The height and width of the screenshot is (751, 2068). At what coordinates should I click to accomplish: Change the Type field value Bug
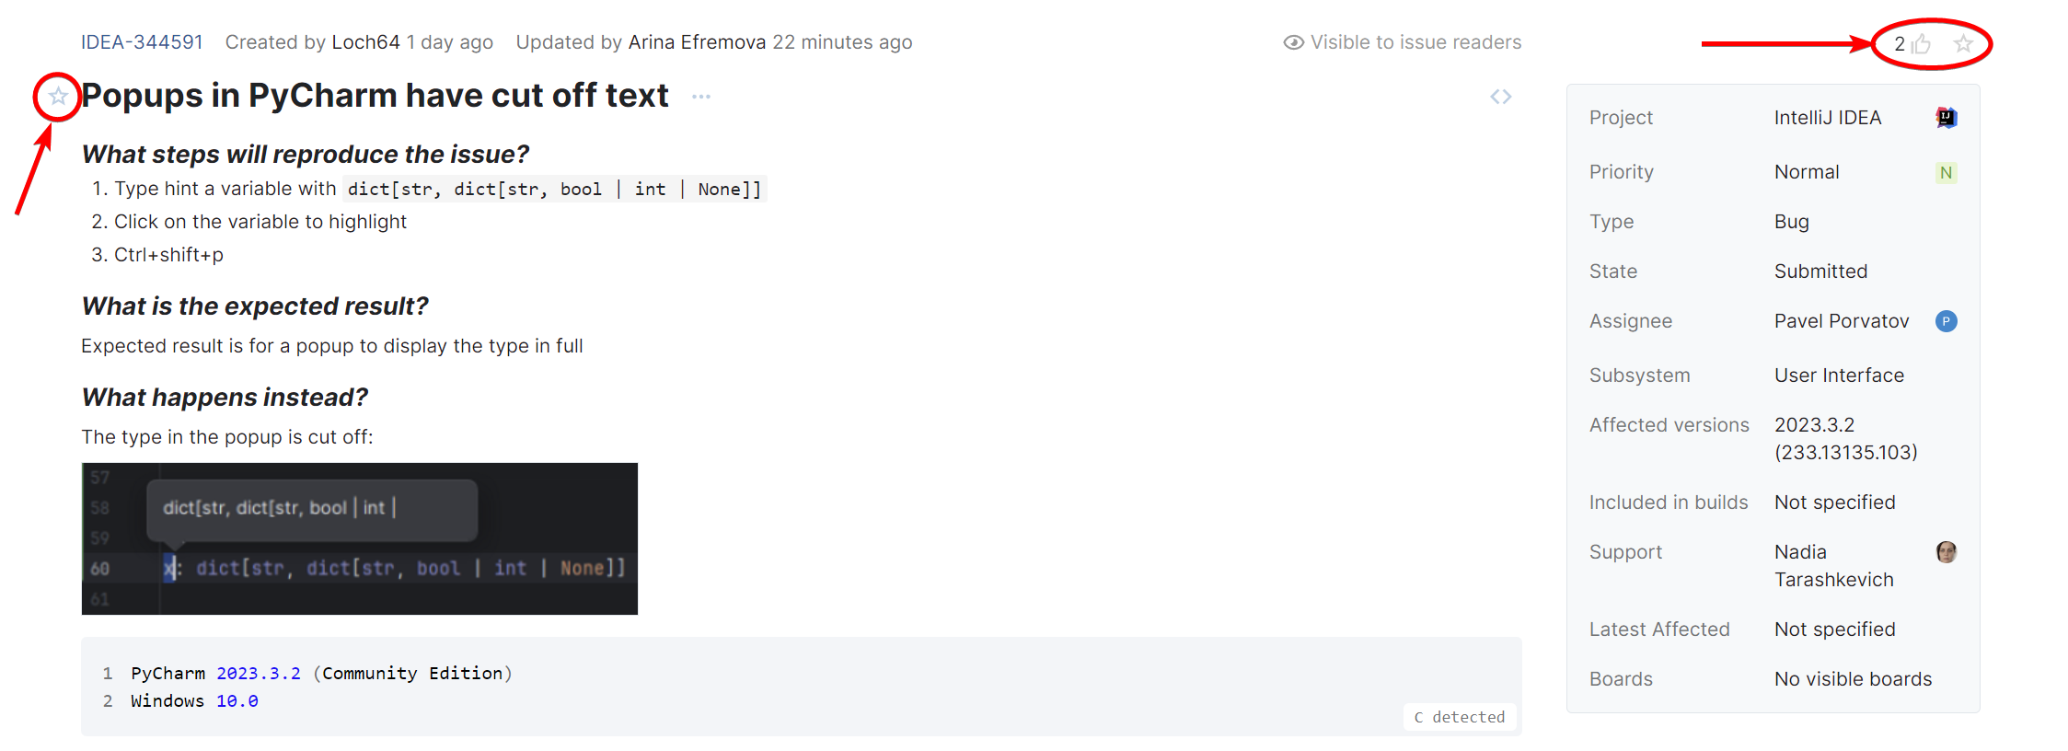(1791, 222)
